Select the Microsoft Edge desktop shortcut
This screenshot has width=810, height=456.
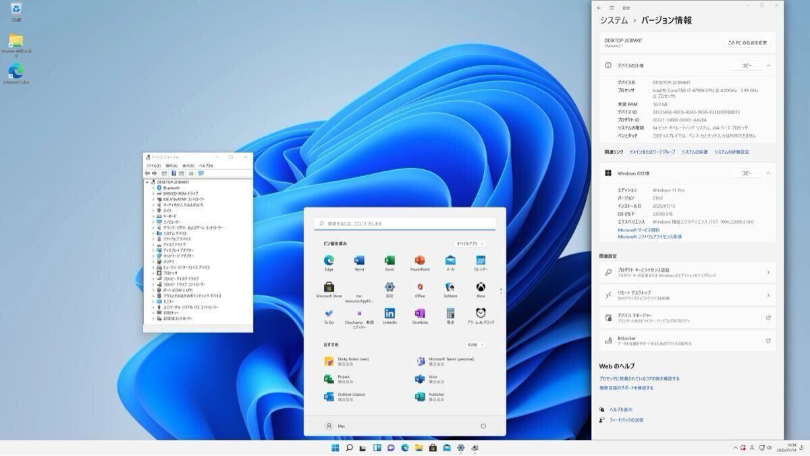pos(16,74)
